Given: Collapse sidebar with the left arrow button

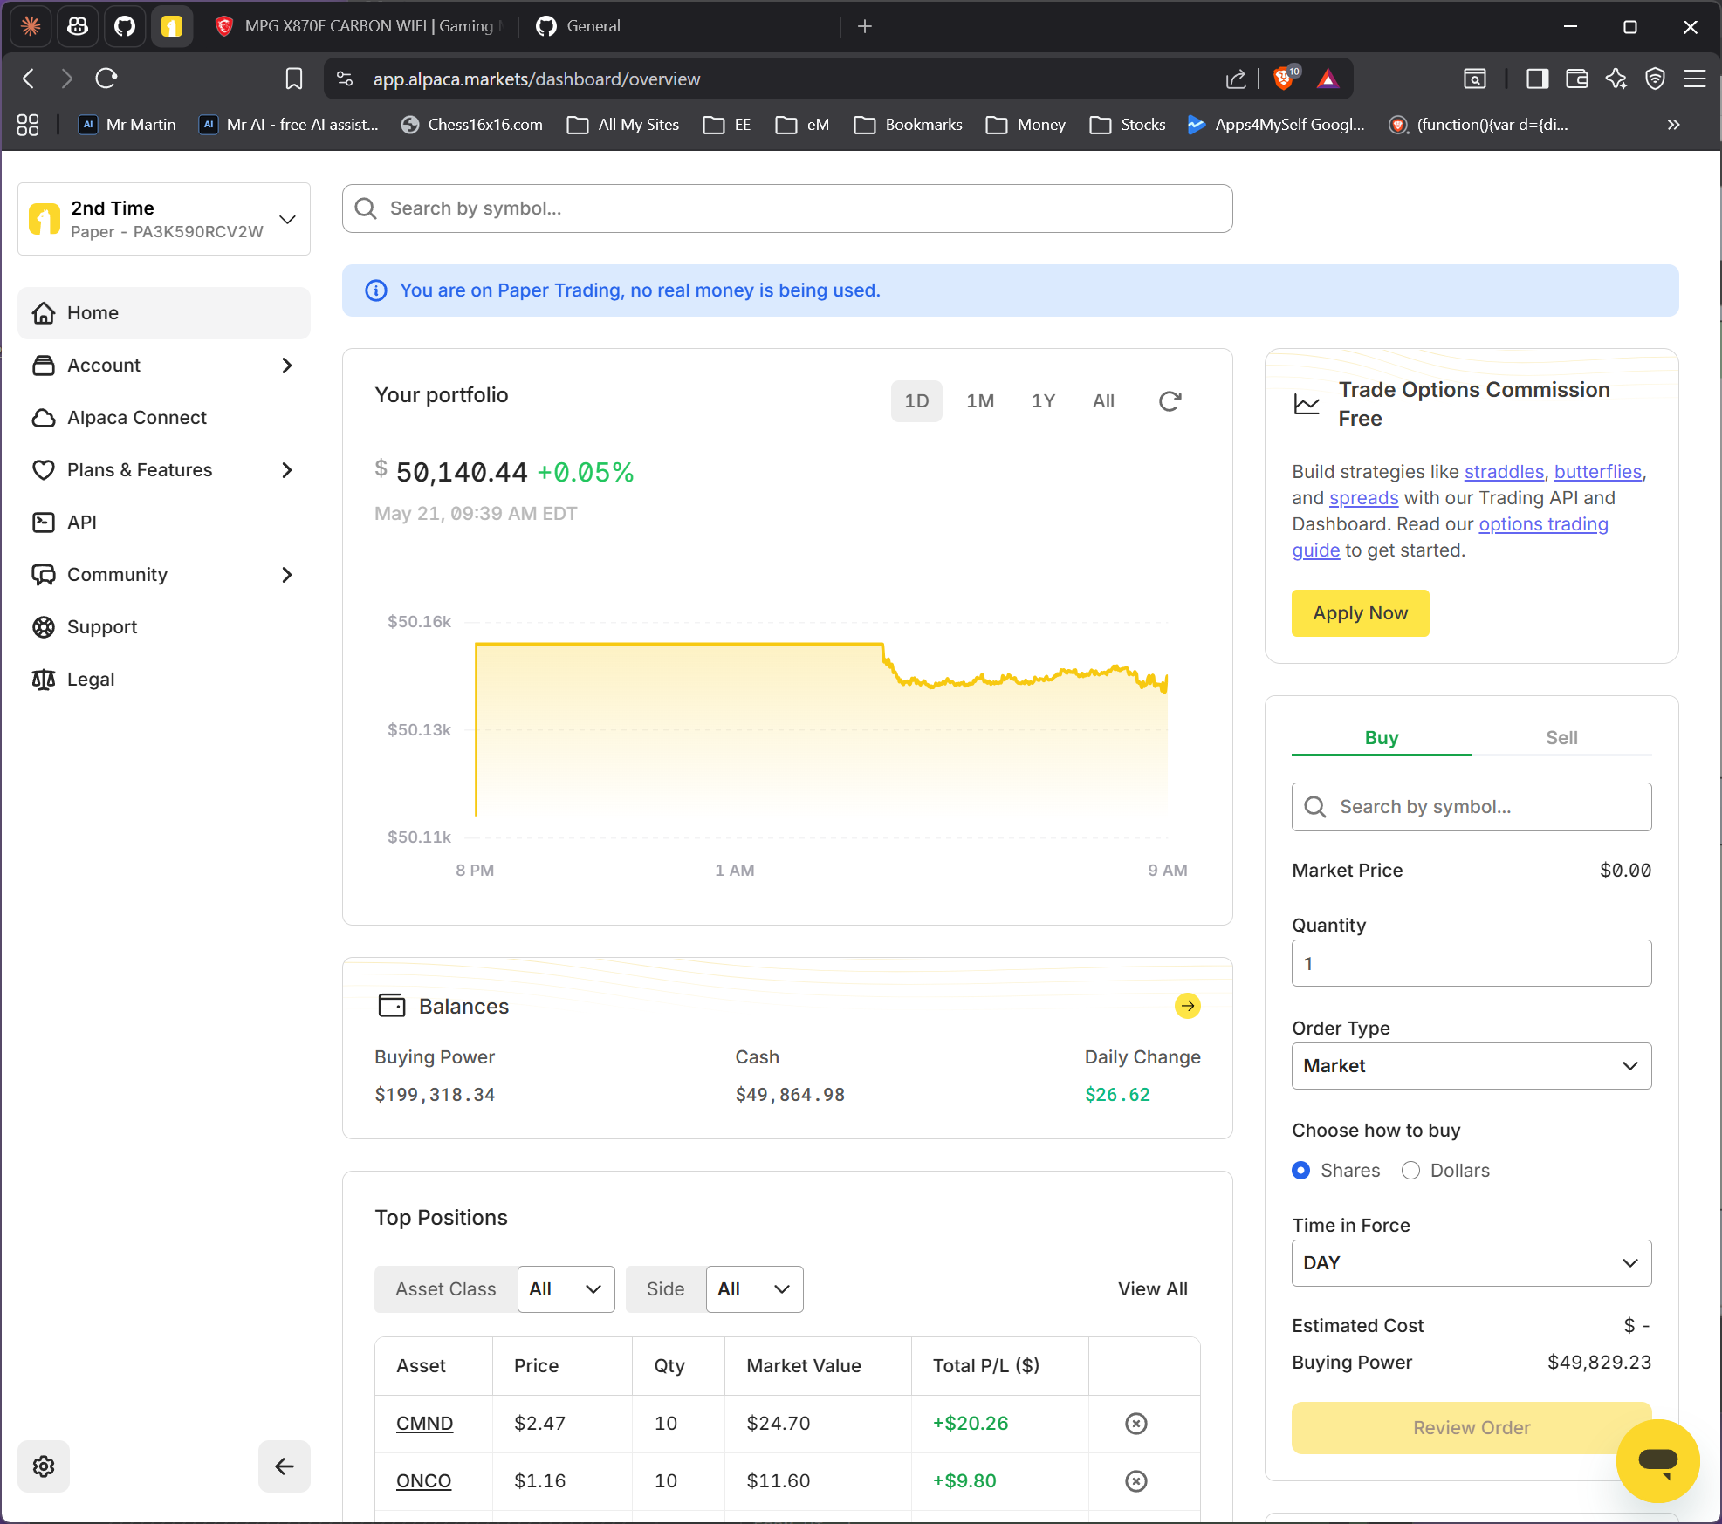Looking at the screenshot, I should 285,1466.
